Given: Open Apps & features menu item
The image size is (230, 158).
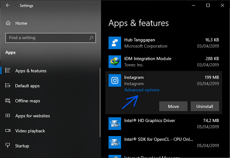Looking at the screenshot, I should tap(50, 71).
